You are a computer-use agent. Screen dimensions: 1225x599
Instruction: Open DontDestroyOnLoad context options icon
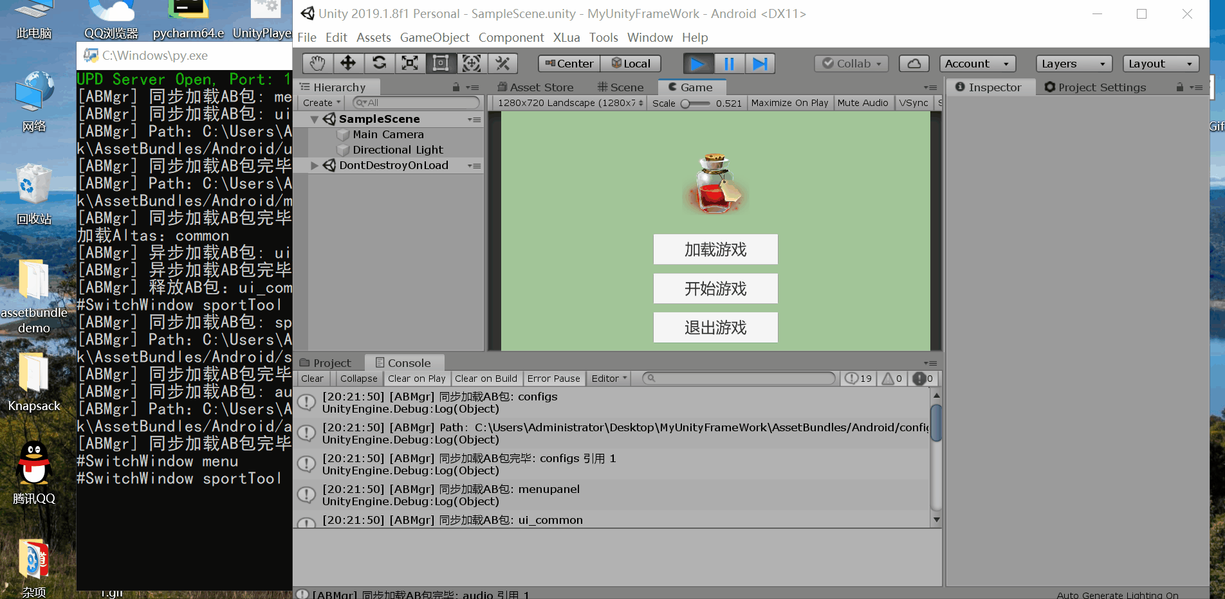pyautogui.click(x=474, y=166)
